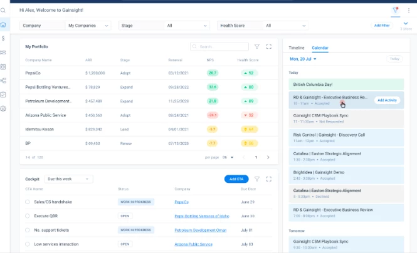Switch to the Calendar tab
This screenshot has height=253, width=417.
coord(320,48)
